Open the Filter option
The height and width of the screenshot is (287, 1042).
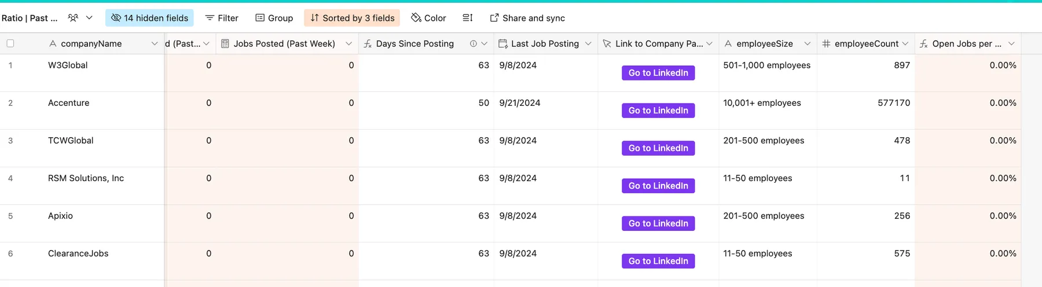click(x=222, y=18)
